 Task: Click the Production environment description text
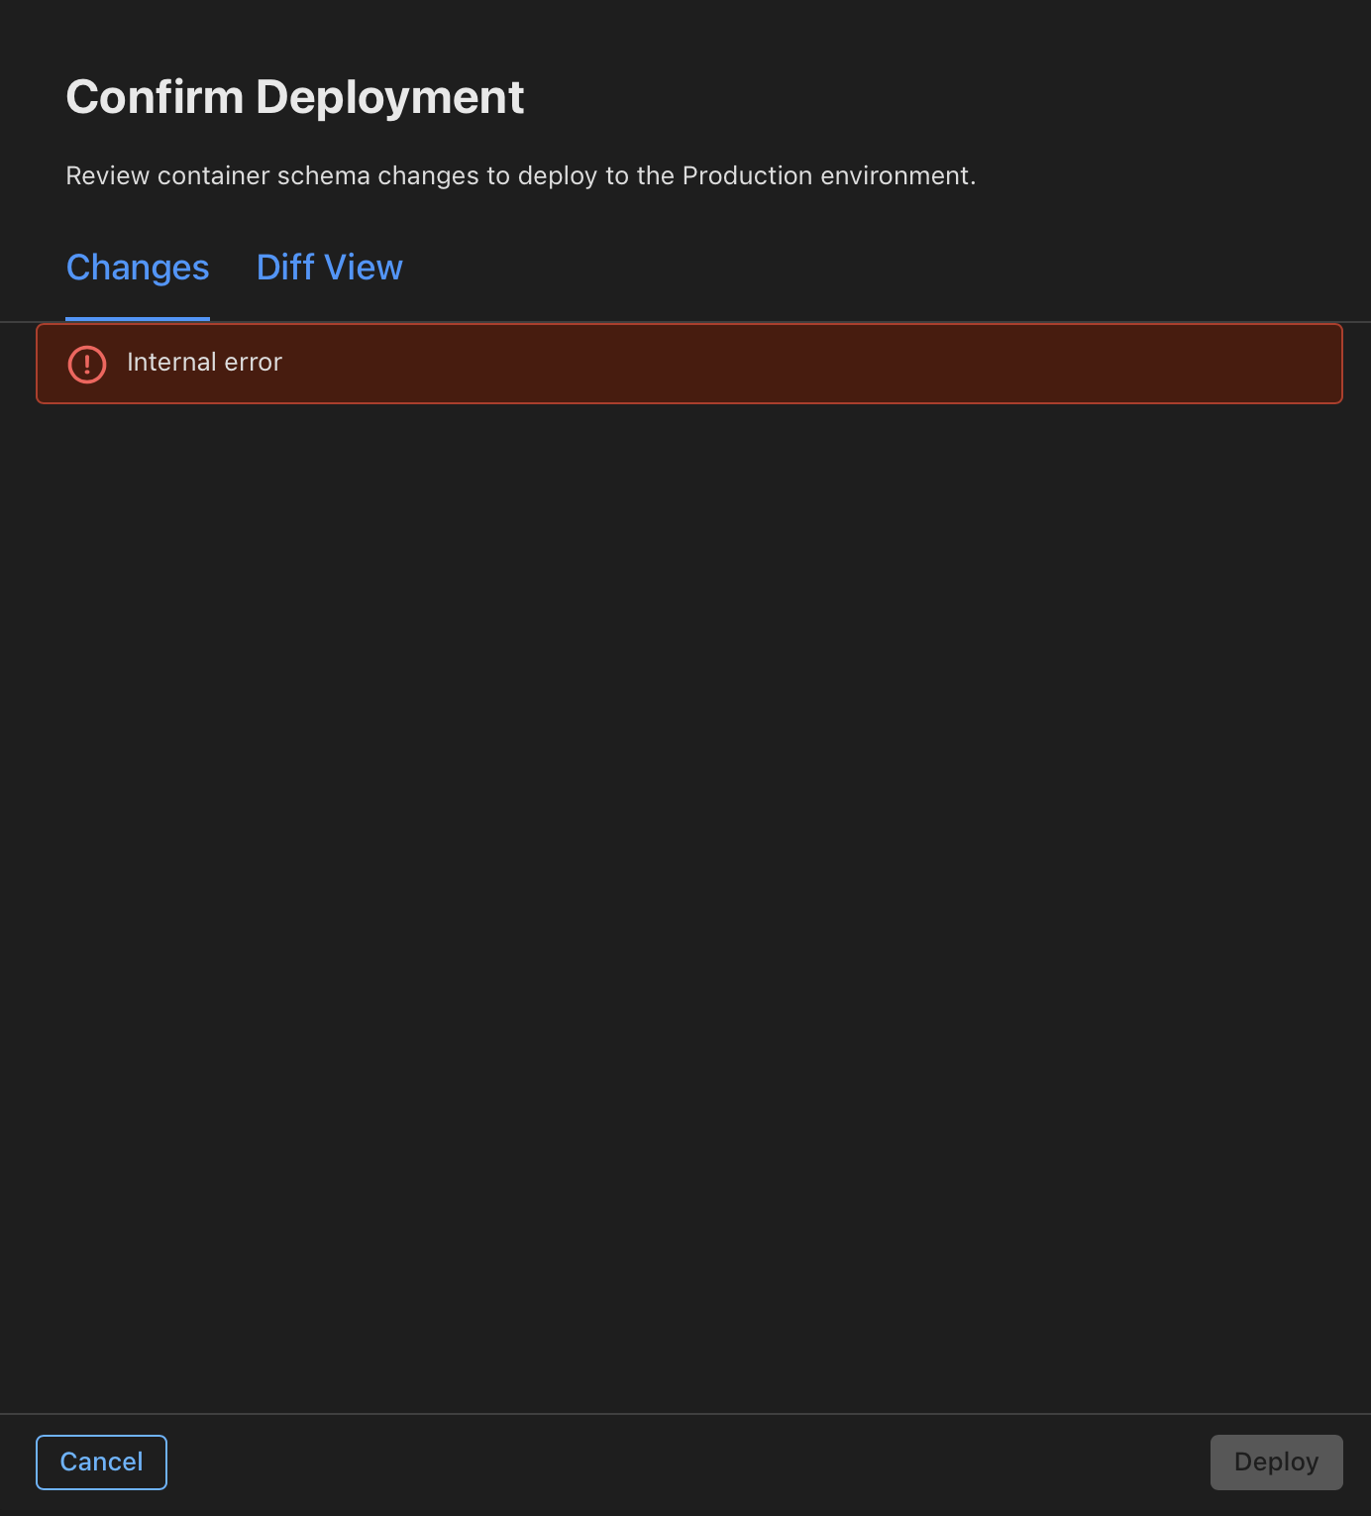tap(521, 175)
